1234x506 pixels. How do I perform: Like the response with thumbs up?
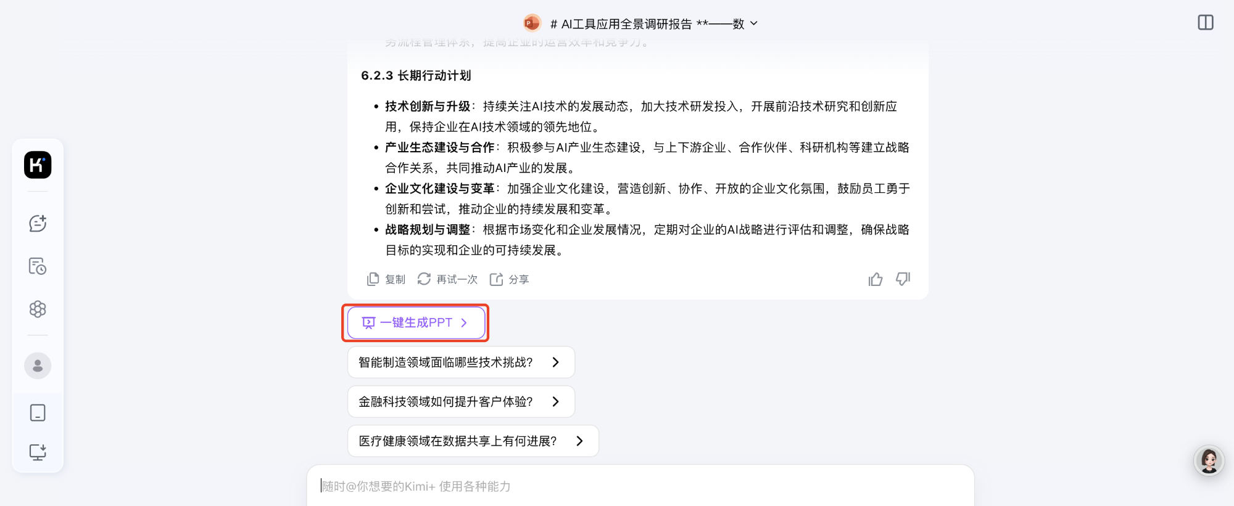tap(875, 280)
